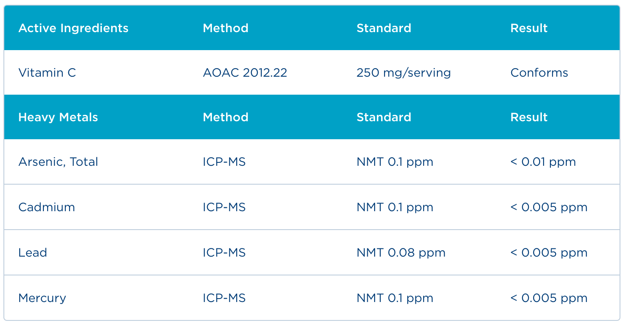623x326 pixels.
Task: Click the Mercury row label
Action: [x=42, y=298]
